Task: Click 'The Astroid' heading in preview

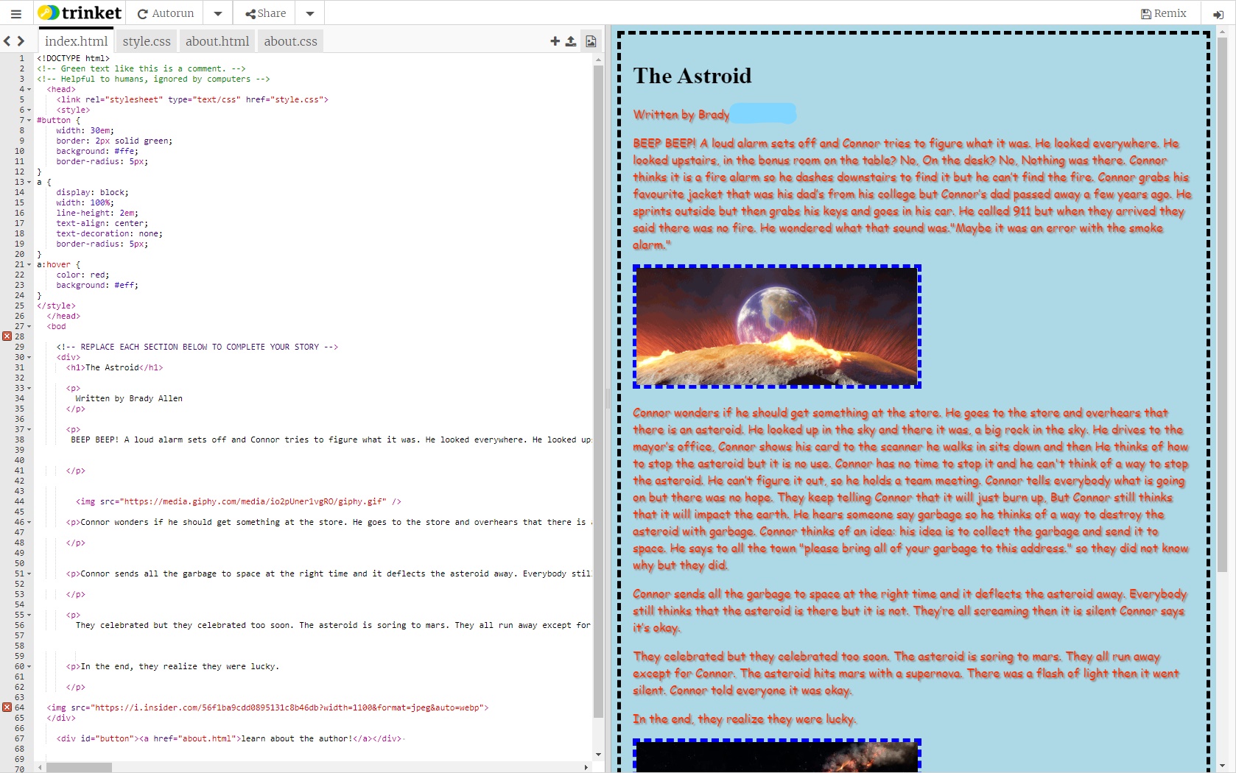Action: (692, 76)
